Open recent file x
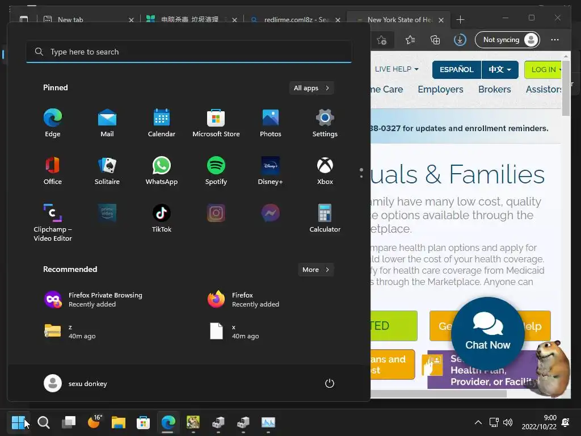The image size is (581, 436). pyautogui.click(x=234, y=332)
